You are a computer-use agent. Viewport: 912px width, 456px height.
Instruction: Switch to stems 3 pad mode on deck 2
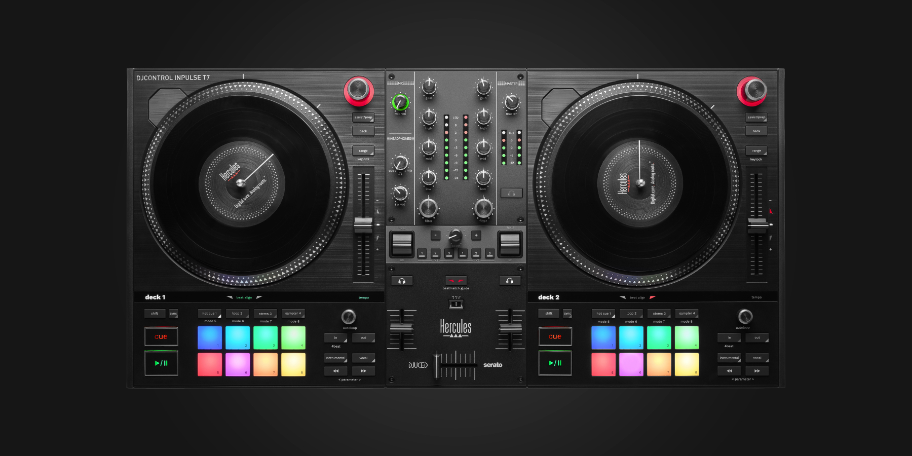pos(659,313)
